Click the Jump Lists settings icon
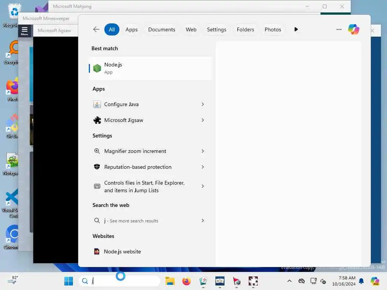This screenshot has width=387, height=290. point(97,186)
